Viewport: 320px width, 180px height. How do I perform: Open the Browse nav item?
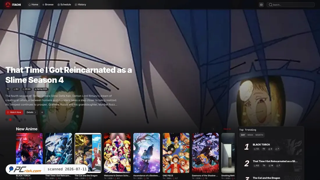coord(48,4)
